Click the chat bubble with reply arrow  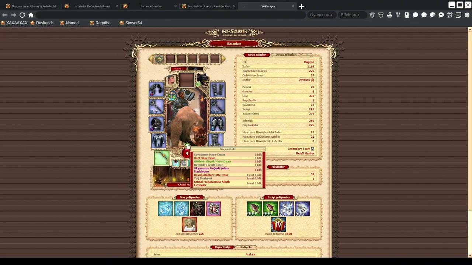pos(441,15)
